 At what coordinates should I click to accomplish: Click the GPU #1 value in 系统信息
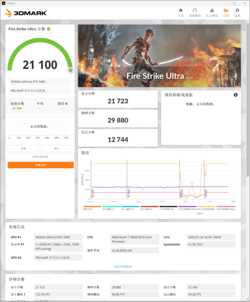58,237
